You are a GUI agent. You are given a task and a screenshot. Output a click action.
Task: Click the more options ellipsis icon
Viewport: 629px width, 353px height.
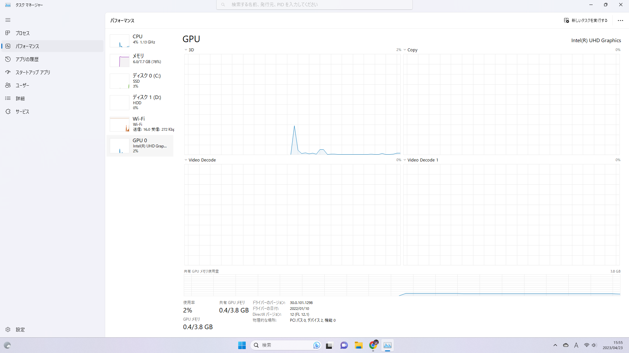pyautogui.click(x=620, y=20)
